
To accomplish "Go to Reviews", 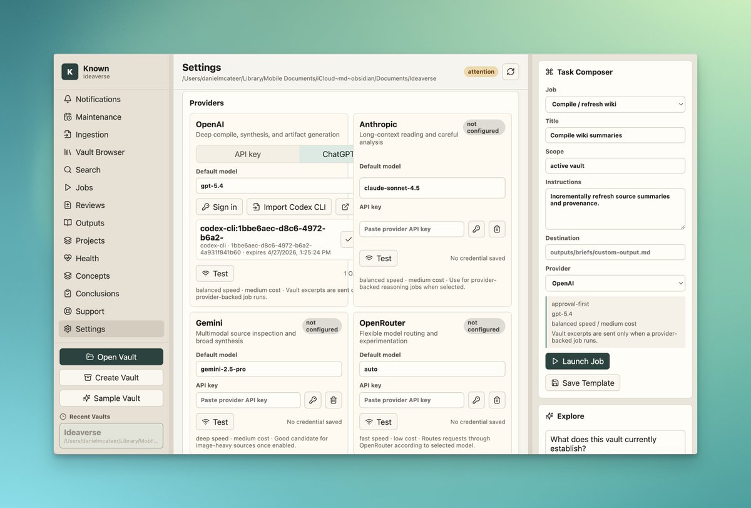I will [x=111, y=205].
